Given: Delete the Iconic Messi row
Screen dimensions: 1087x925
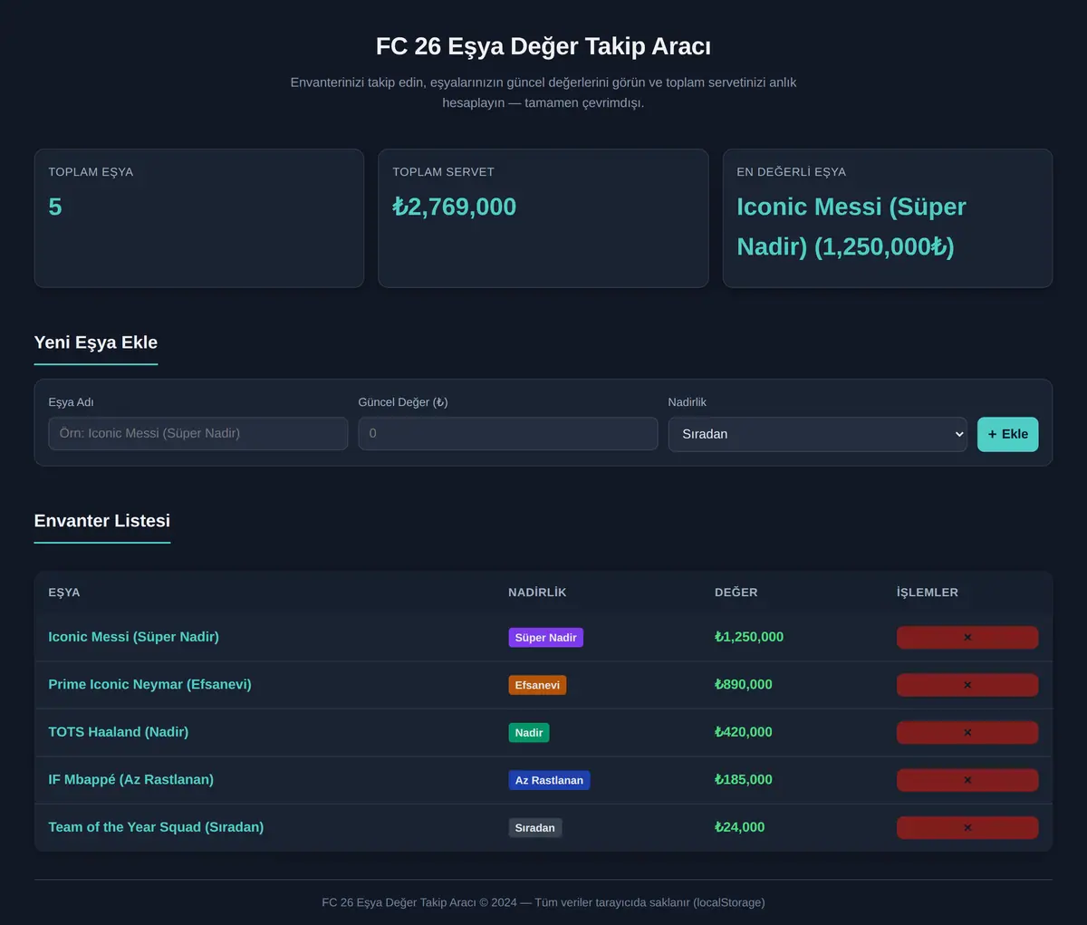Looking at the screenshot, I should point(967,638).
